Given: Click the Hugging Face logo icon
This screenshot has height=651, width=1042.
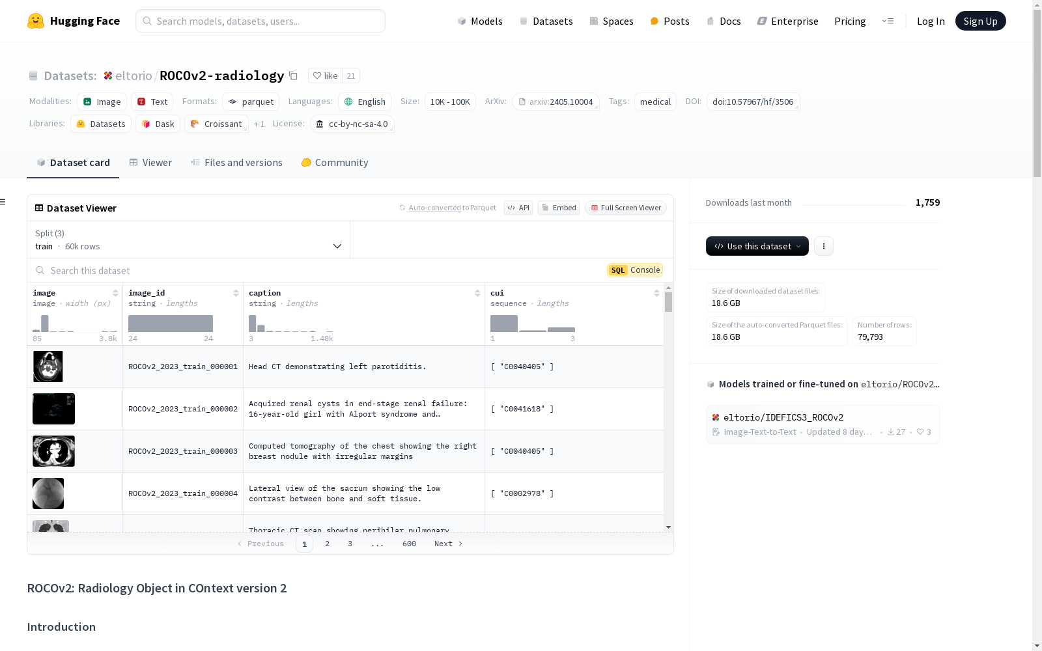Looking at the screenshot, I should pyautogui.click(x=36, y=21).
